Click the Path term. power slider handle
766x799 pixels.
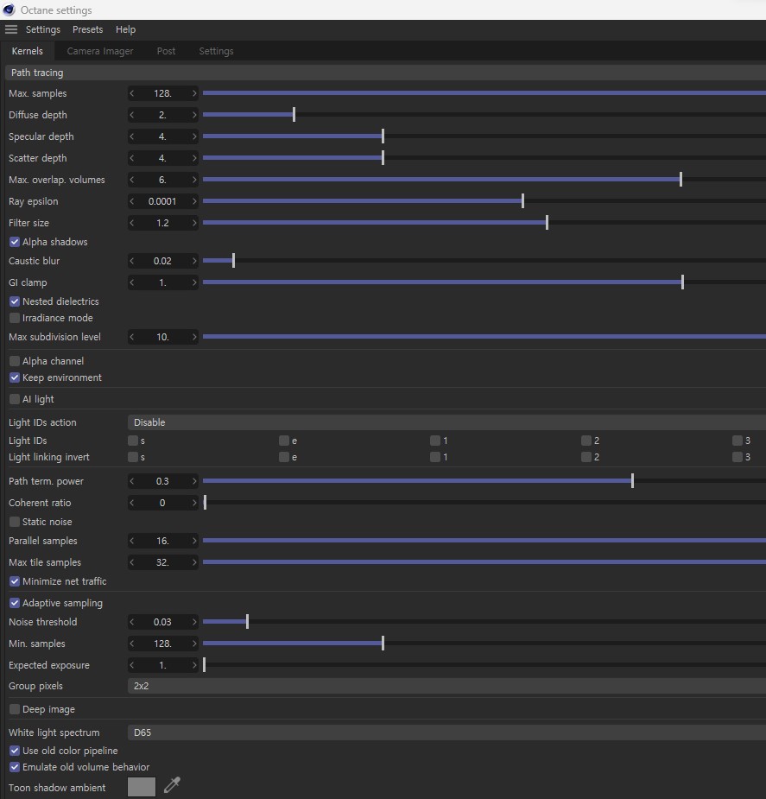pyautogui.click(x=632, y=481)
